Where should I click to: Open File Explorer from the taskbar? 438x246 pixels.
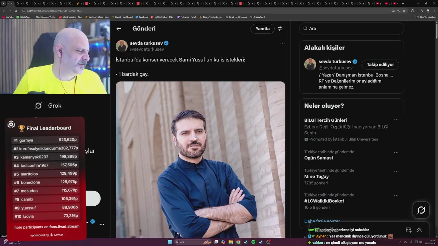231,242
